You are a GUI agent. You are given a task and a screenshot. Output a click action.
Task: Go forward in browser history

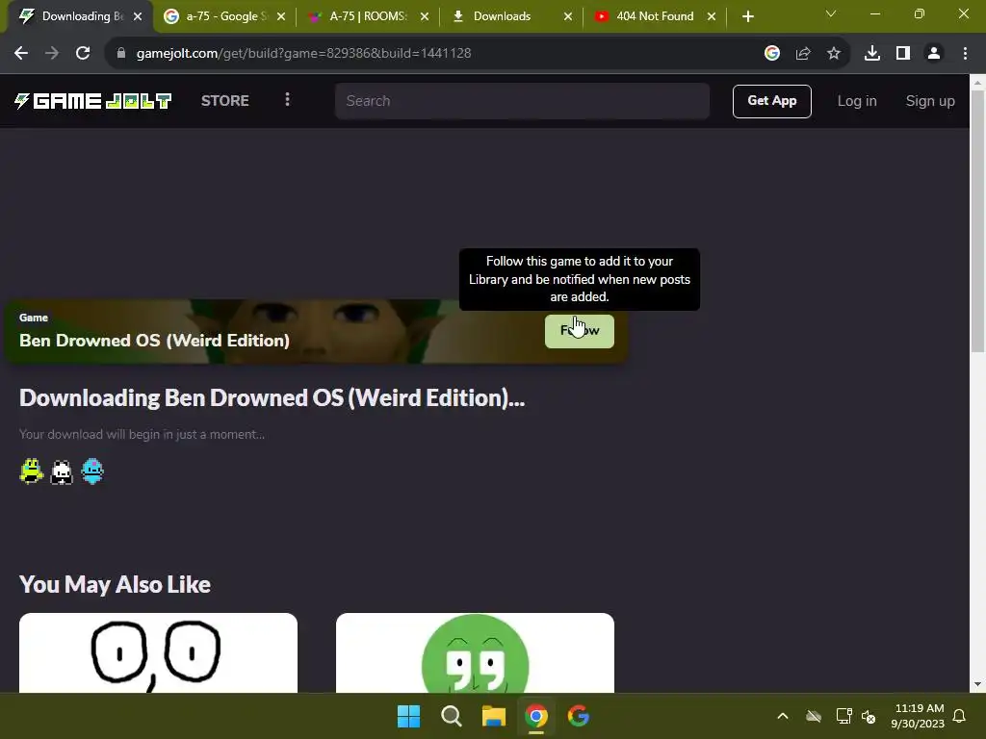pos(52,54)
